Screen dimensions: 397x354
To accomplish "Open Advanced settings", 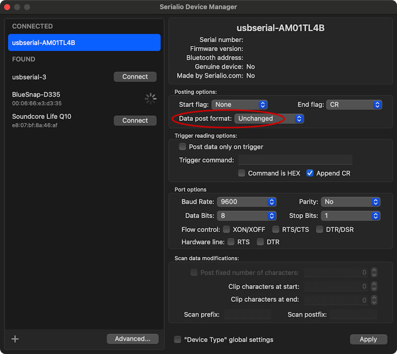I will click(132, 339).
